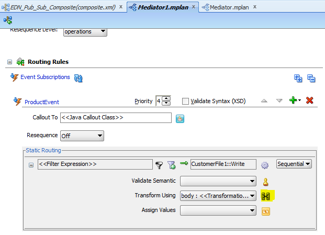The image size is (325, 235).
Task: Click the Event Subscriptions link
Action: click(45, 77)
